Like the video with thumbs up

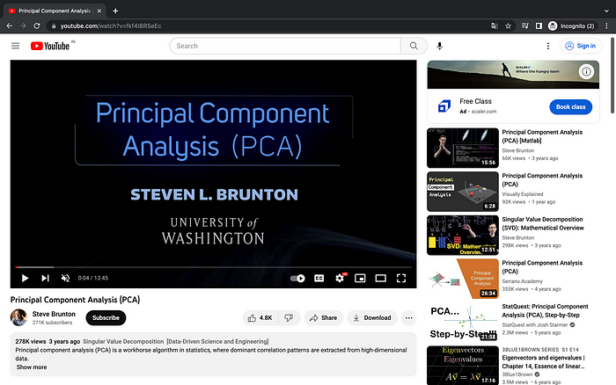[x=260, y=318]
